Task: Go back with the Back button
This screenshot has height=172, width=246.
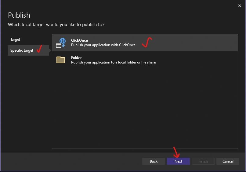Action: click(154, 161)
